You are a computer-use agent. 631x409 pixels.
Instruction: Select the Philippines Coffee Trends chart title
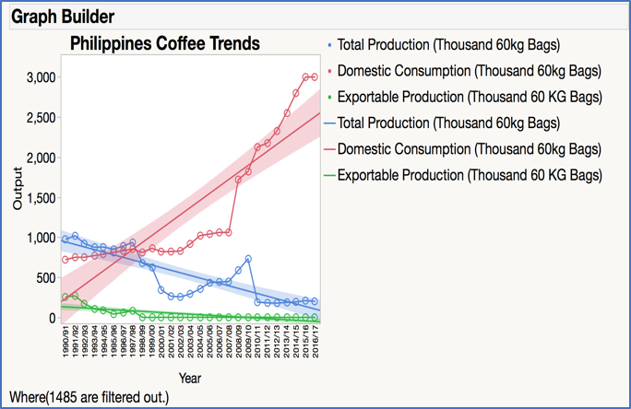(x=165, y=43)
